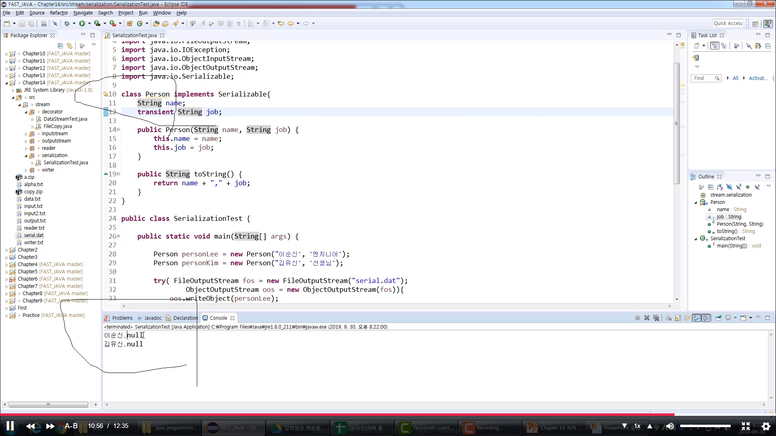Click the Pin Console icon
The image size is (776, 436).
pos(719,318)
